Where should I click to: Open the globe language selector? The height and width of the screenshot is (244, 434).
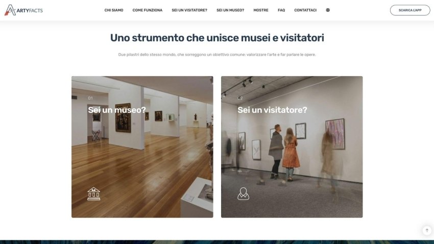tap(328, 10)
